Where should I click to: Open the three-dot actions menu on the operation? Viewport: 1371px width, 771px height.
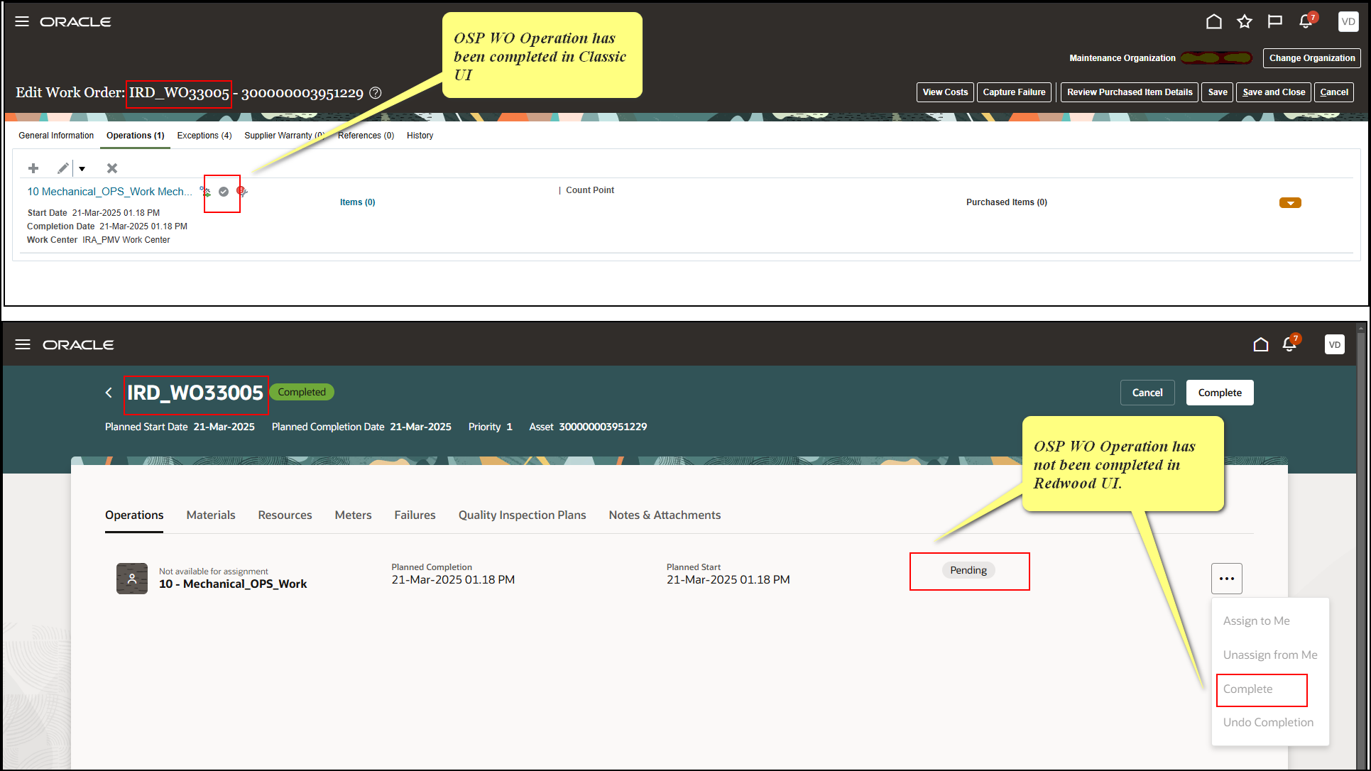click(1226, 579)
